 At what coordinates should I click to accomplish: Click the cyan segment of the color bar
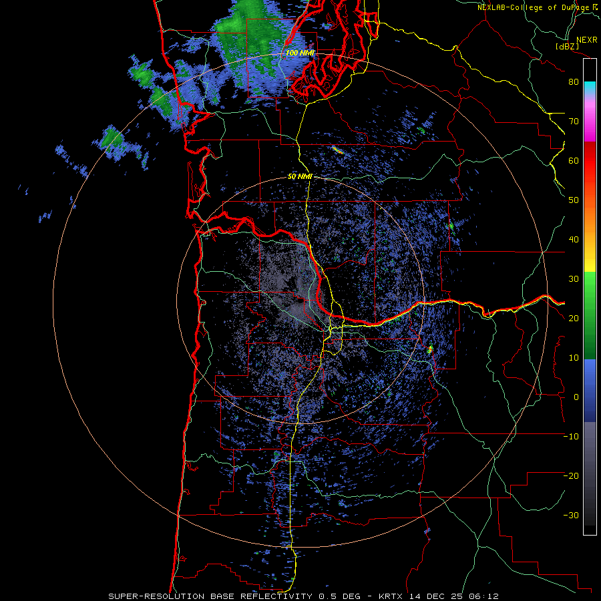[590, 87]
